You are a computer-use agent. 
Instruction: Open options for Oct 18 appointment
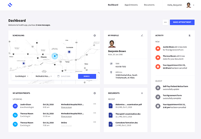point(95,113)
